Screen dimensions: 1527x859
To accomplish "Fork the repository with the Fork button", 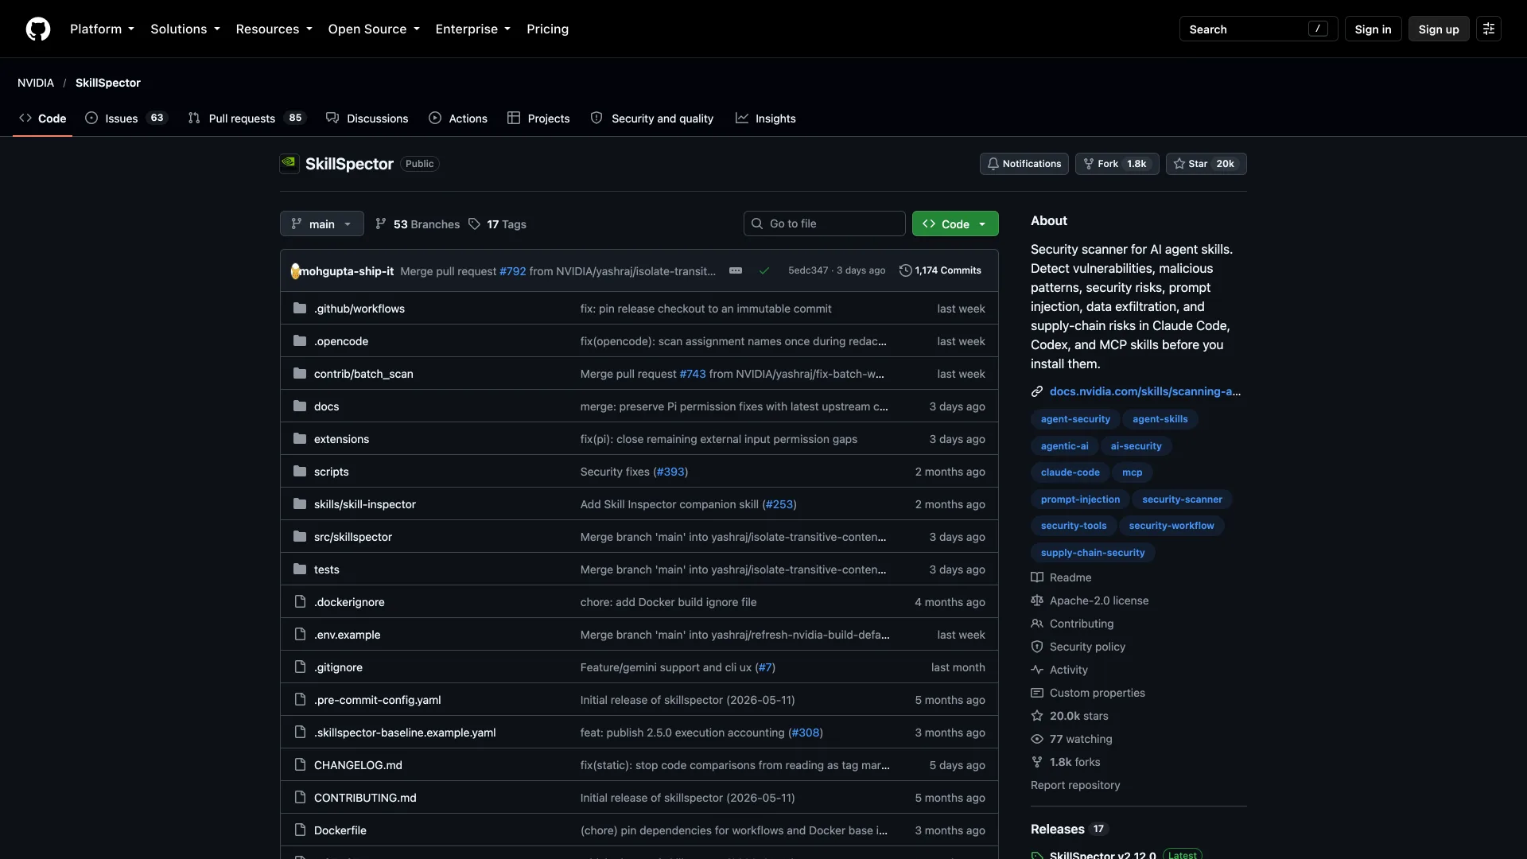I will (x=1117, y=164).
